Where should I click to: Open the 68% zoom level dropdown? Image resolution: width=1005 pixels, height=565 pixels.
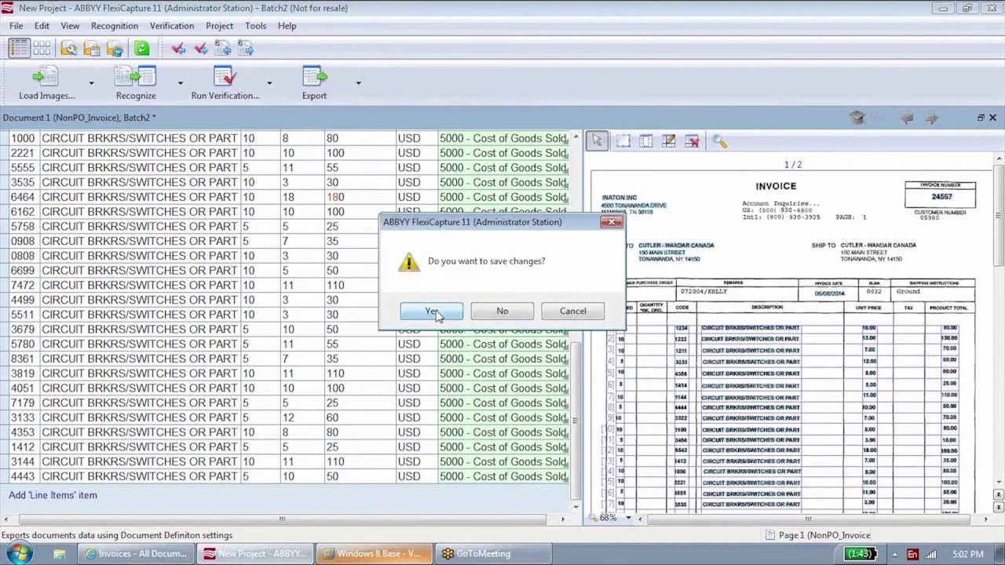coord(628,519)
